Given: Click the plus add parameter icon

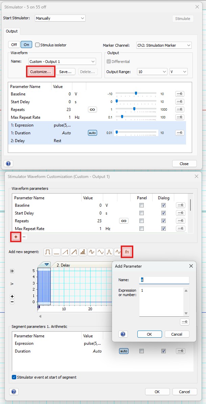Looking at the screenshot, I should pos(16,237).
